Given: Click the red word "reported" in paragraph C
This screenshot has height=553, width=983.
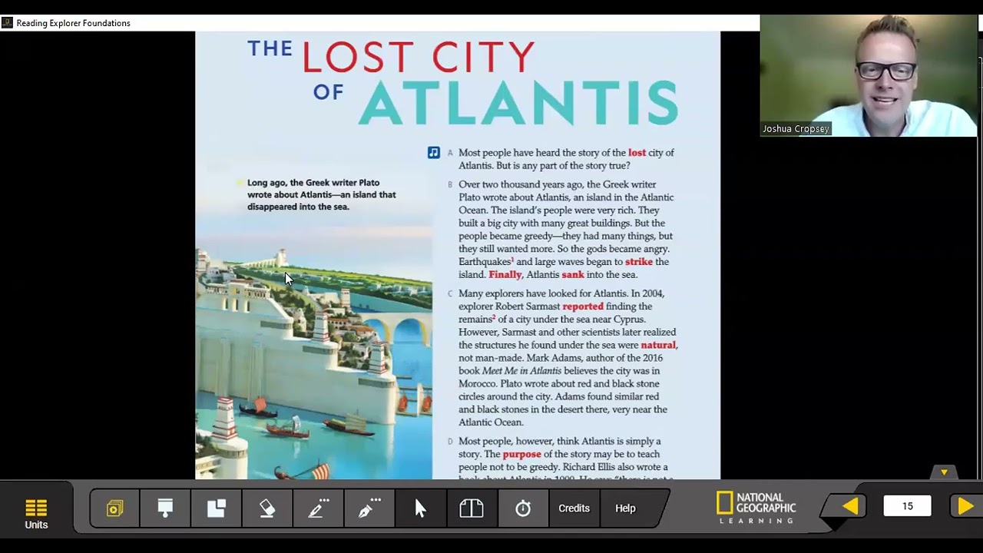Looking at the screenshot, I should [x=583, y=306].
